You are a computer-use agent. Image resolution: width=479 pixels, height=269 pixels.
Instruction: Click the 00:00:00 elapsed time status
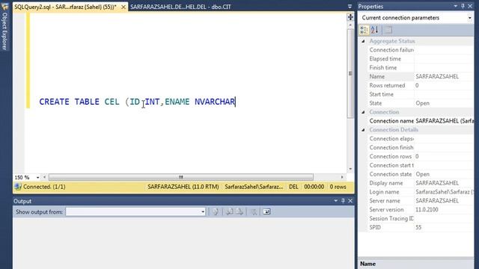314,187
